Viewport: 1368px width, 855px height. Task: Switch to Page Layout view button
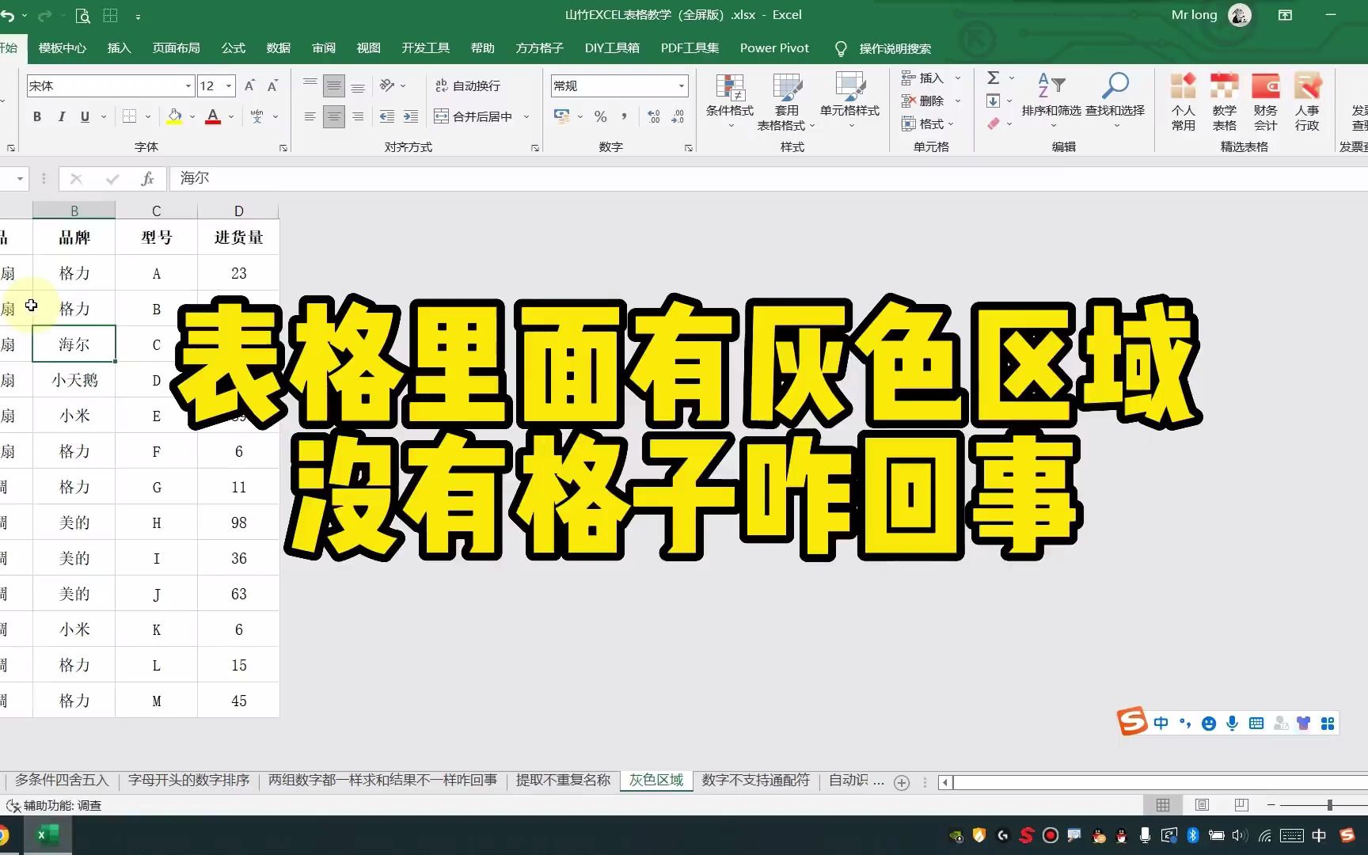coord(1202,805)
